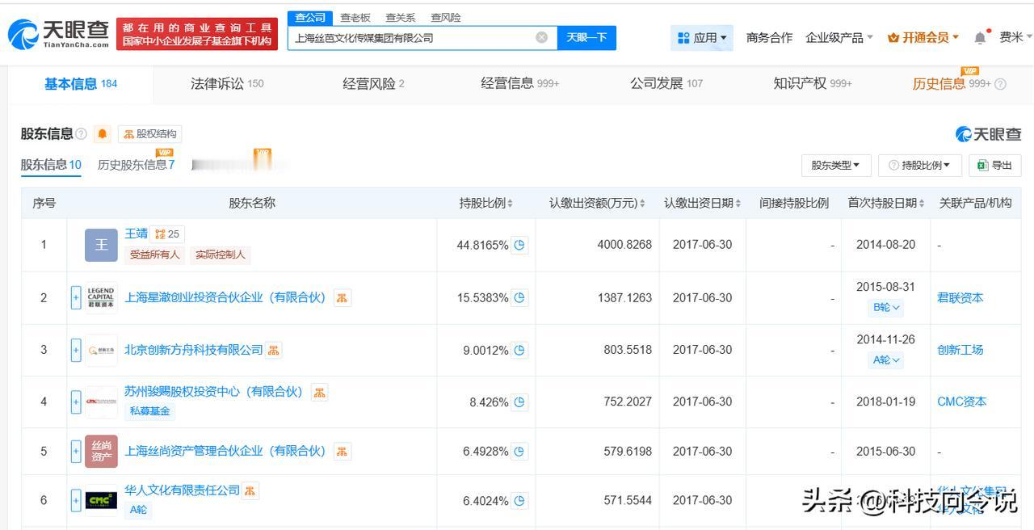Click the 天眼一下 search button
1034x530 pixels.
point(586,37)
